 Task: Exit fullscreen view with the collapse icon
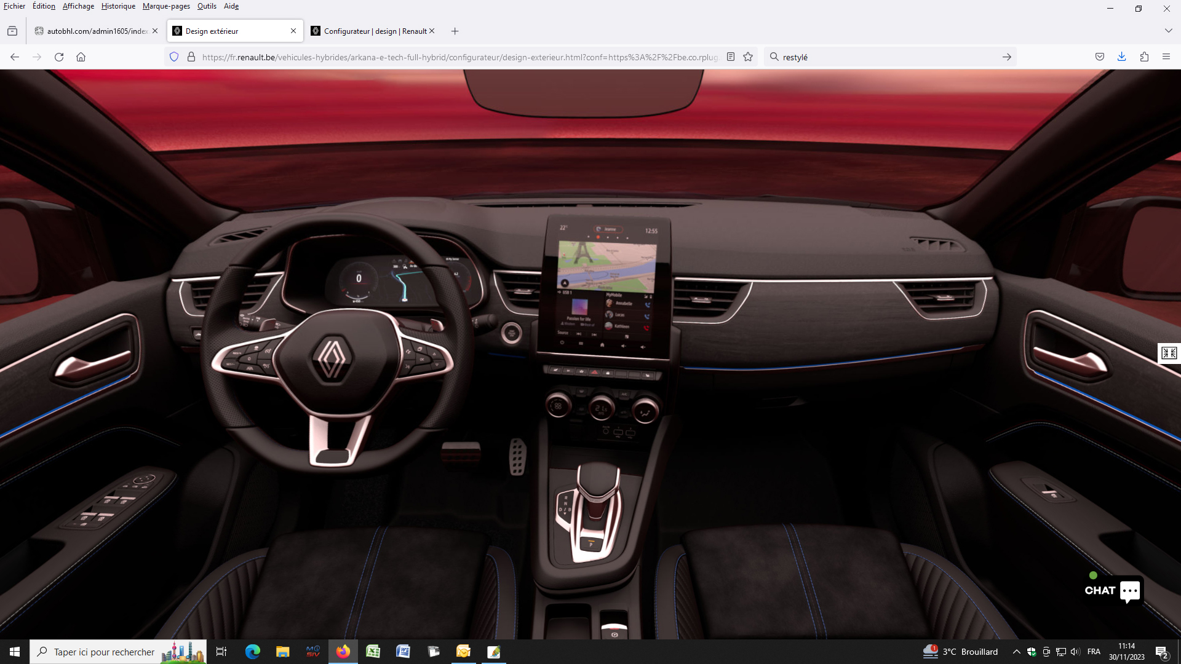pos(1169,353)
